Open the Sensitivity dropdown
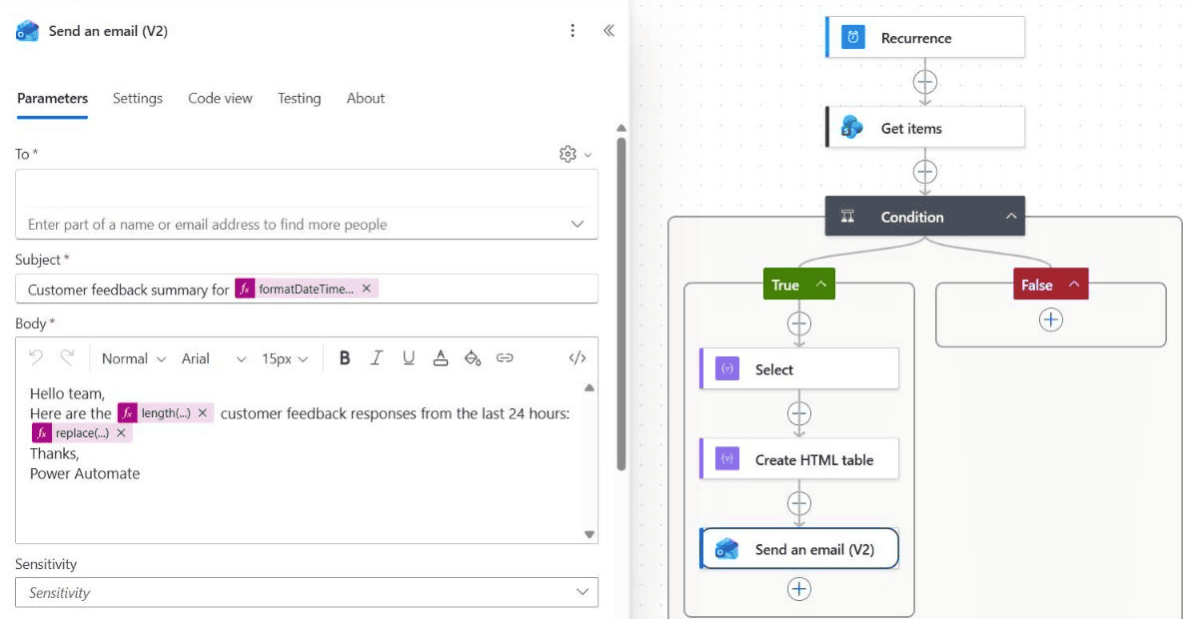Viewport: 1189px width, 619px height. [x=307, y=592]
